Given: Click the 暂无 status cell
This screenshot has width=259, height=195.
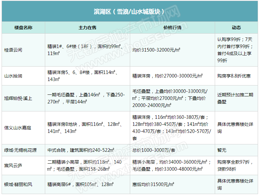Looking at the screenshot, I should point(222,150).
